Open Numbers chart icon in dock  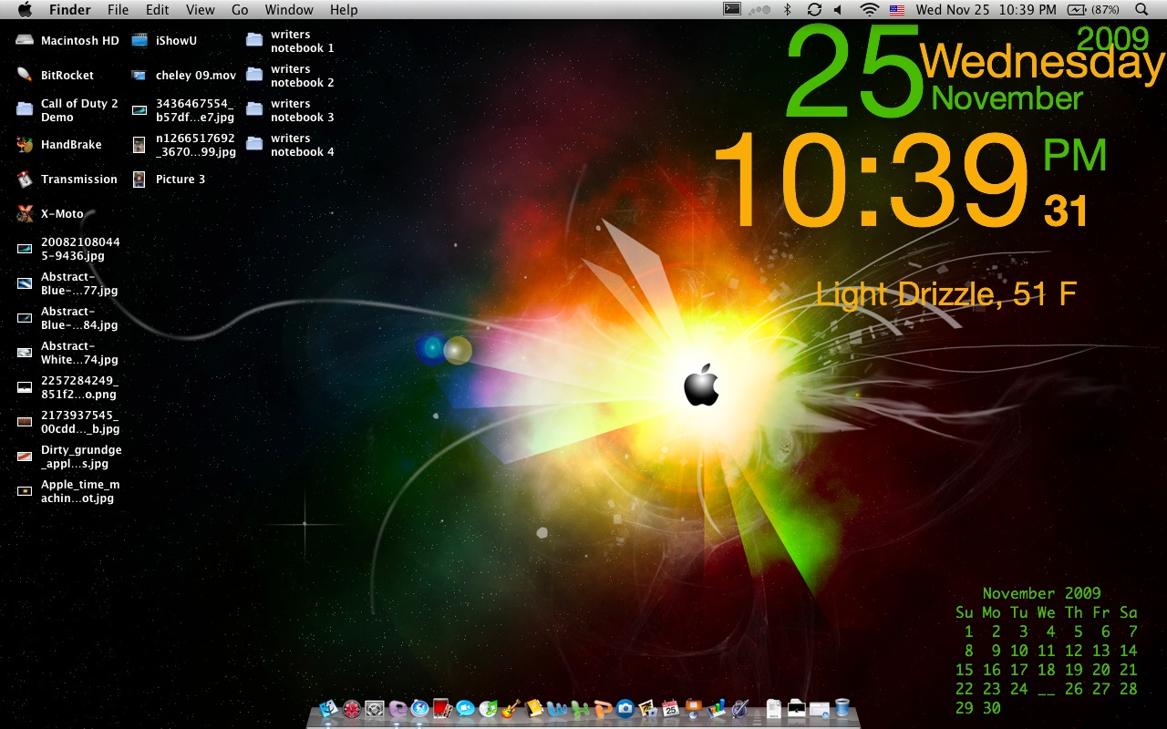pyautogui.click(x=716, y=708)
